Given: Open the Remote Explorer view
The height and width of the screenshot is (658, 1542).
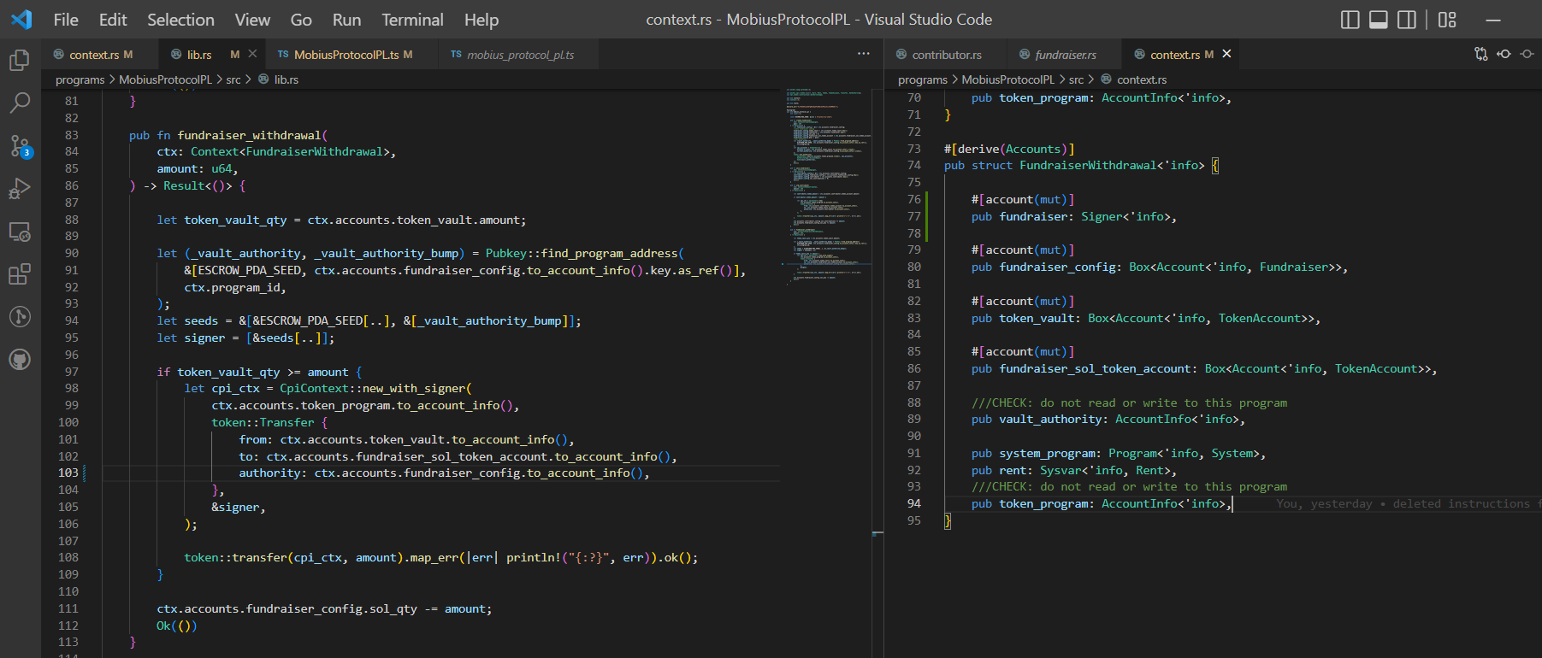Looking at the screenshot, I should (20, 232).
